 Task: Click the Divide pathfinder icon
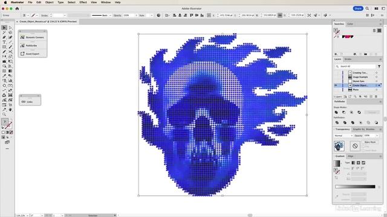pos(337,122)
